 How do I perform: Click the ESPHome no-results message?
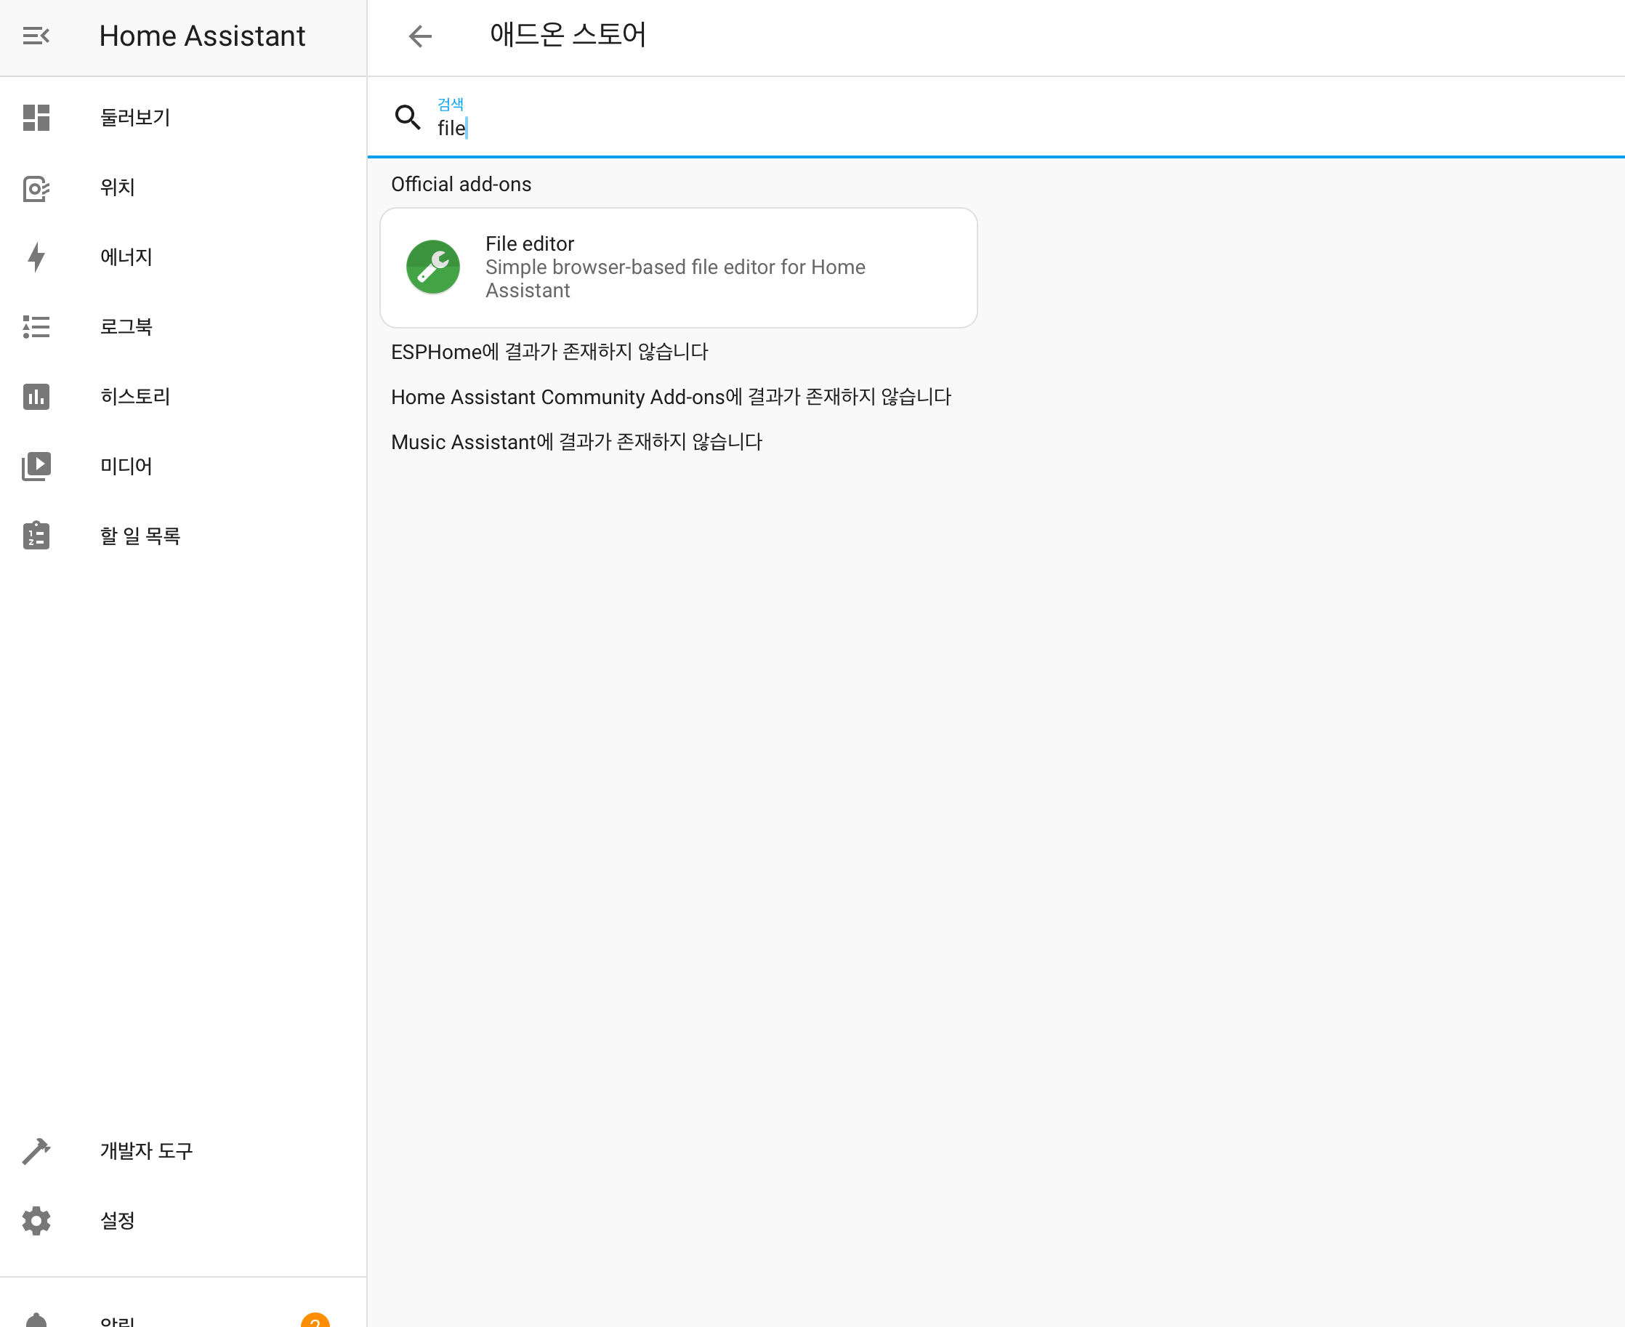tap(549, 352)
